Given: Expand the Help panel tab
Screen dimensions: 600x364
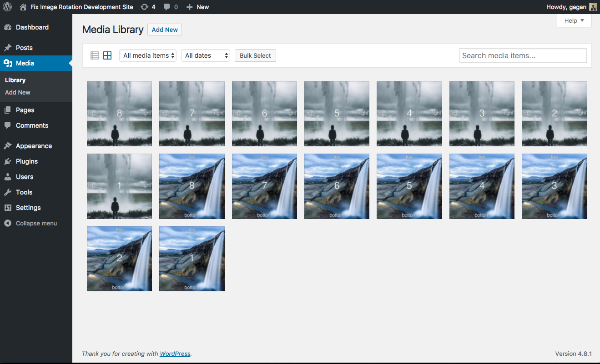Looking at the screenshot, I should pyautogui.click(x=574, y=20).
